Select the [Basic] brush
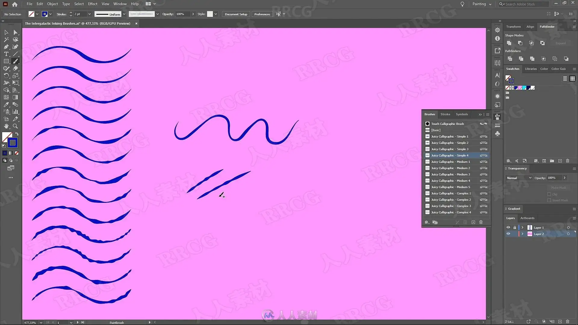Screen dimensions: 578x325 coord(456,130)
